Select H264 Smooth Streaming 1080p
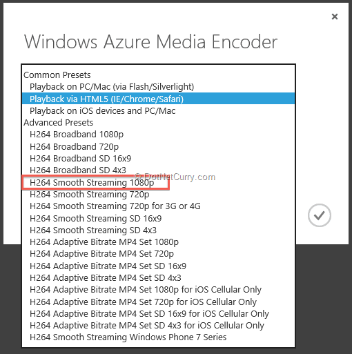Image resolution: width=352 pixels, height=354 pixels. [x=158, y=182]
